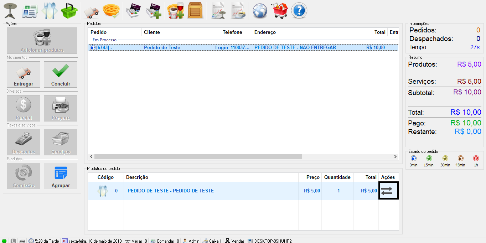Click the blue help question mark icon
Viewport: 486px width, 243px height.
[299, 11]
